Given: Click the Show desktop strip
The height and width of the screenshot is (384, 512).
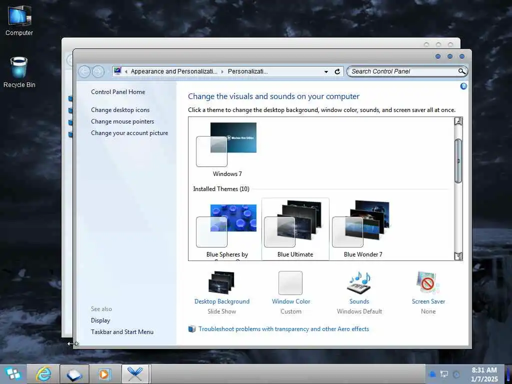Looking at the screenshot, I should click(508, 374).
